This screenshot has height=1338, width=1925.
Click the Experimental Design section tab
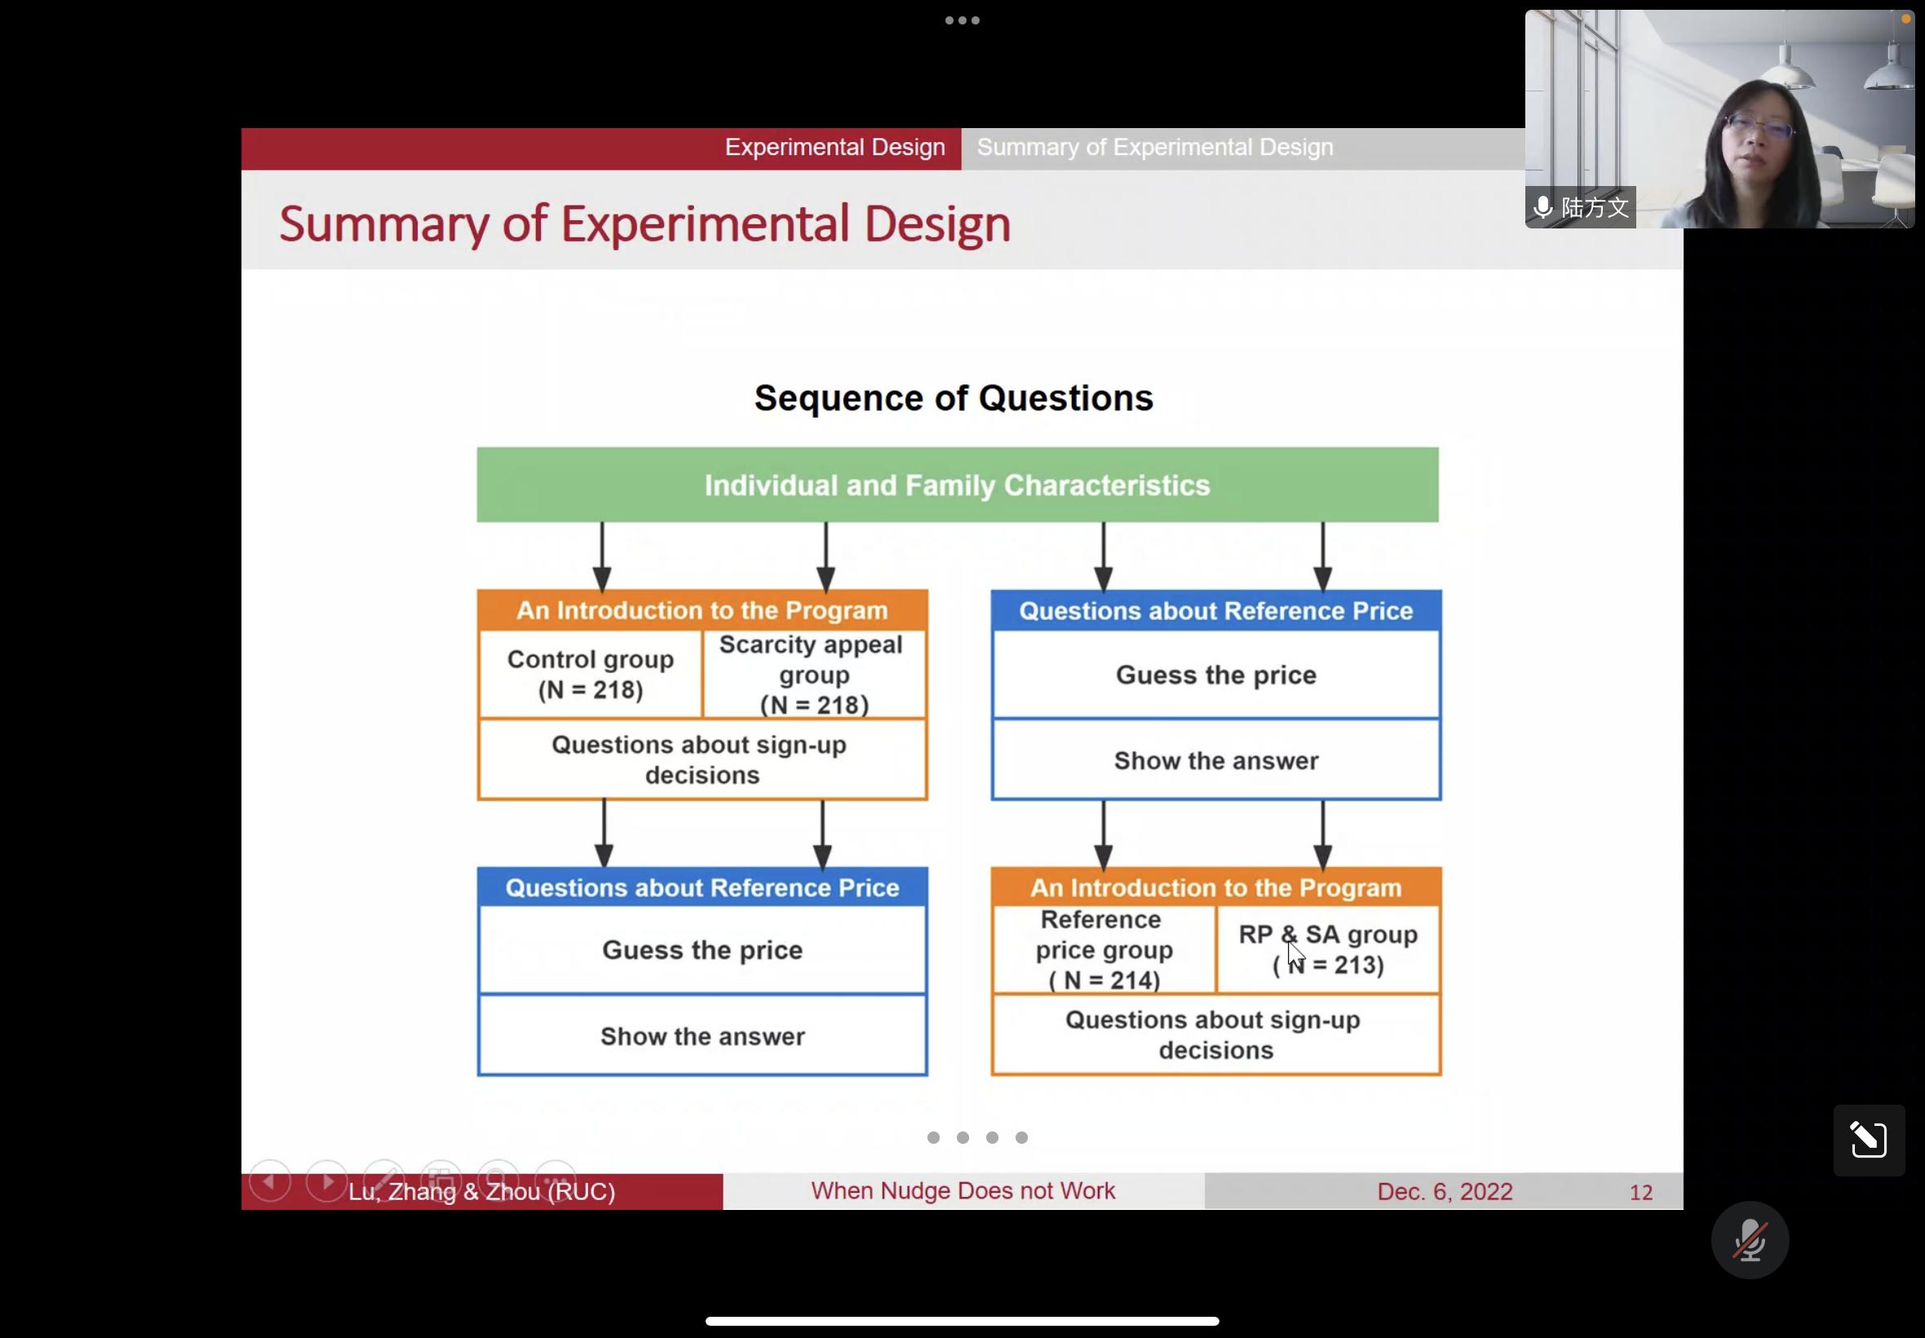(x=834, y=148)
